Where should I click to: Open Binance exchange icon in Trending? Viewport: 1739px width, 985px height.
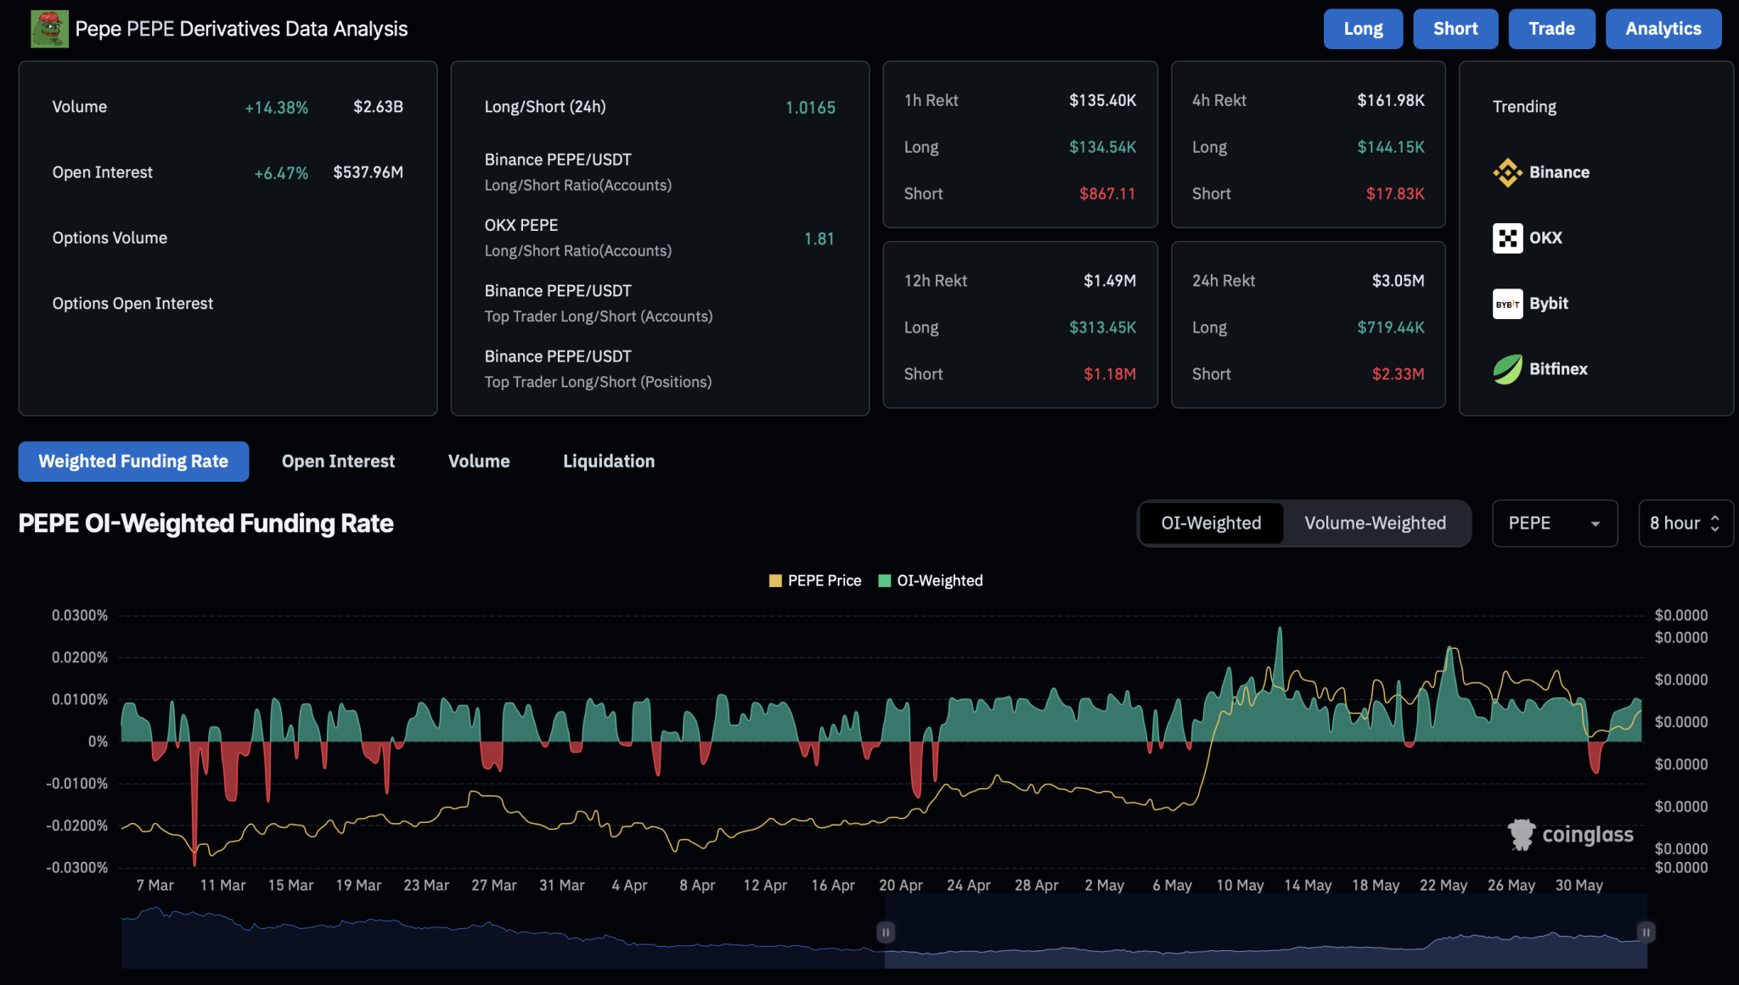pos(1507,172)
